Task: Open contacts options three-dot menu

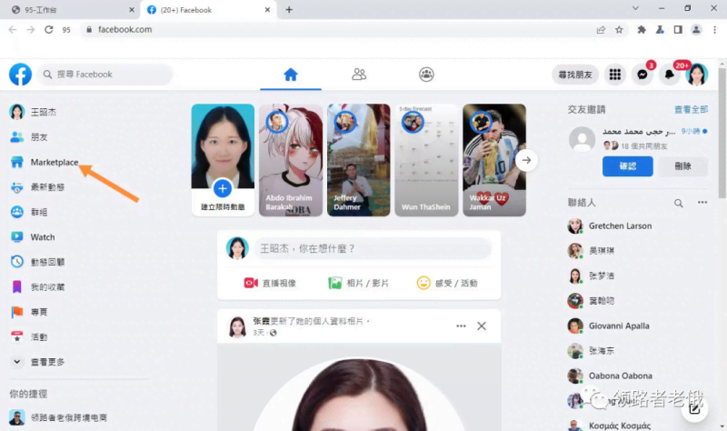Action: click(701, 204)
